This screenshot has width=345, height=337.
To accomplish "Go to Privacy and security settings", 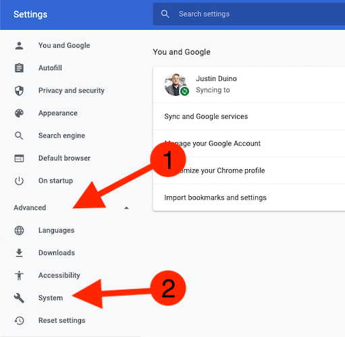I will [x=72, y=90].
